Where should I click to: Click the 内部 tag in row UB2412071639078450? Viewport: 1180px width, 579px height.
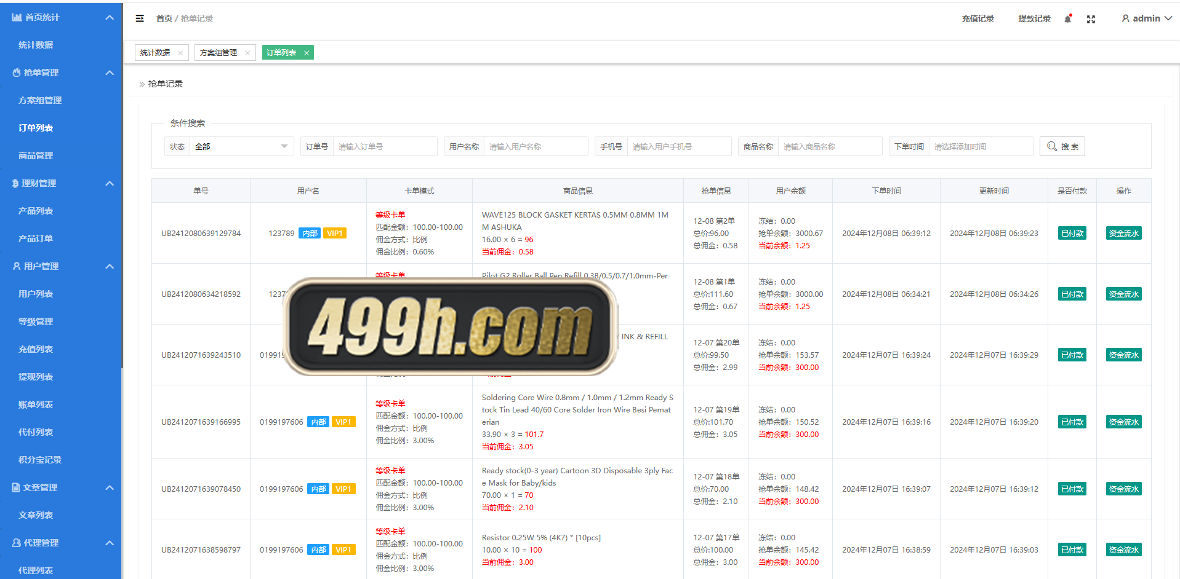(x=318, y=489)
